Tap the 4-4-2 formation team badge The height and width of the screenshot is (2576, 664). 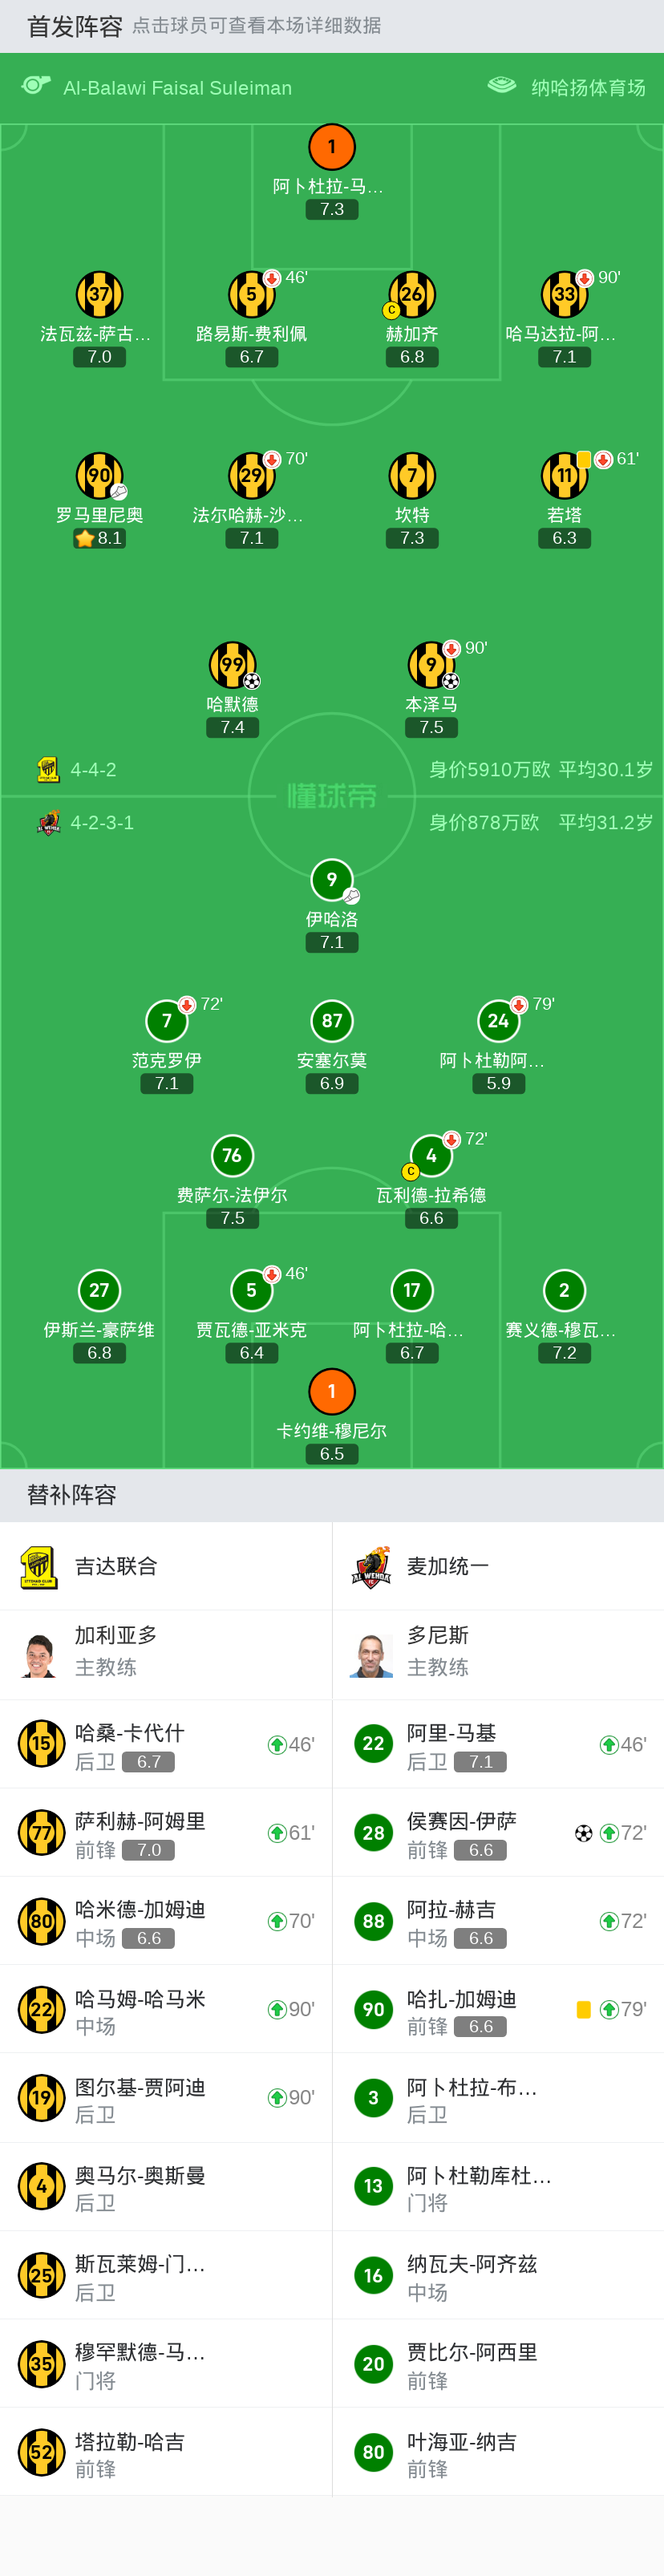click(47, 770)
